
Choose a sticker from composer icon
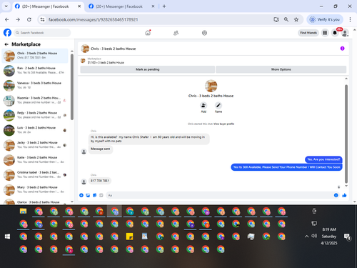(95, 195)
